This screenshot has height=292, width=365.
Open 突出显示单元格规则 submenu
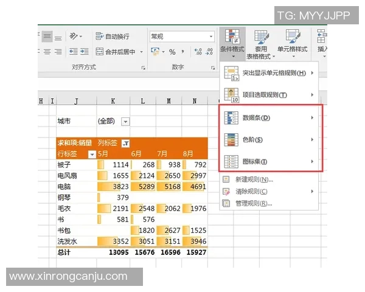(x=269, y=73)
